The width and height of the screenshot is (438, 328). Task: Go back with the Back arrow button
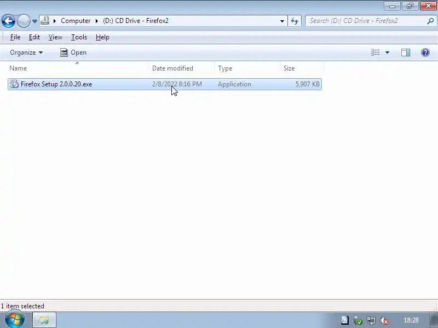click(8, 21)
